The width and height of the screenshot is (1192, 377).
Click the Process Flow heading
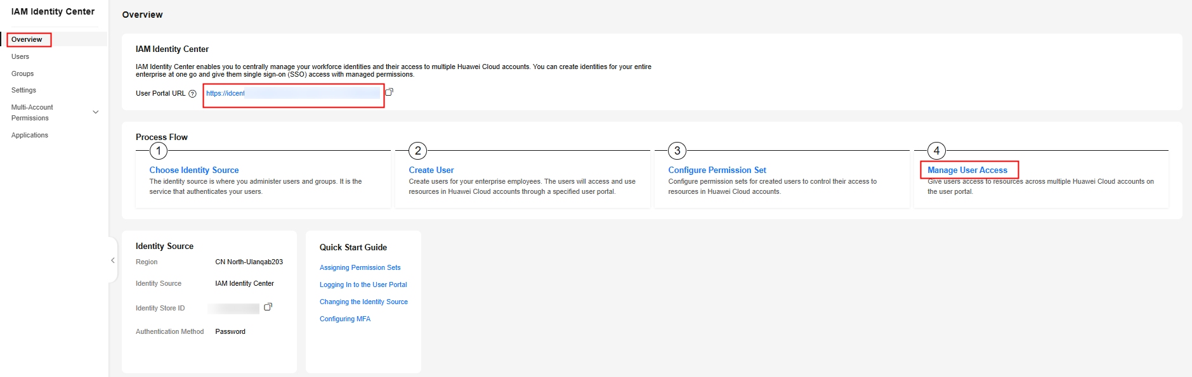(162, 137)
